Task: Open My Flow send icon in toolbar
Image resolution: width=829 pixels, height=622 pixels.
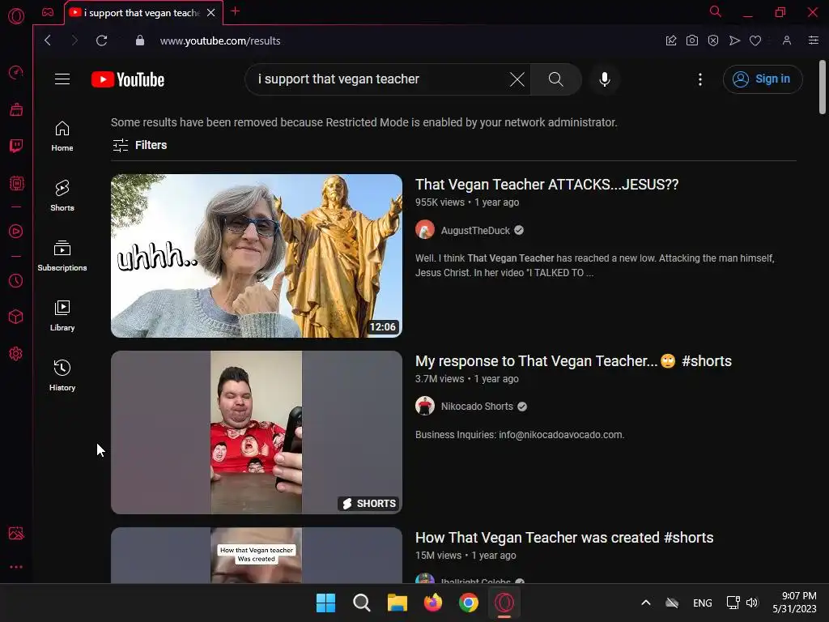Action: (734, 40)
